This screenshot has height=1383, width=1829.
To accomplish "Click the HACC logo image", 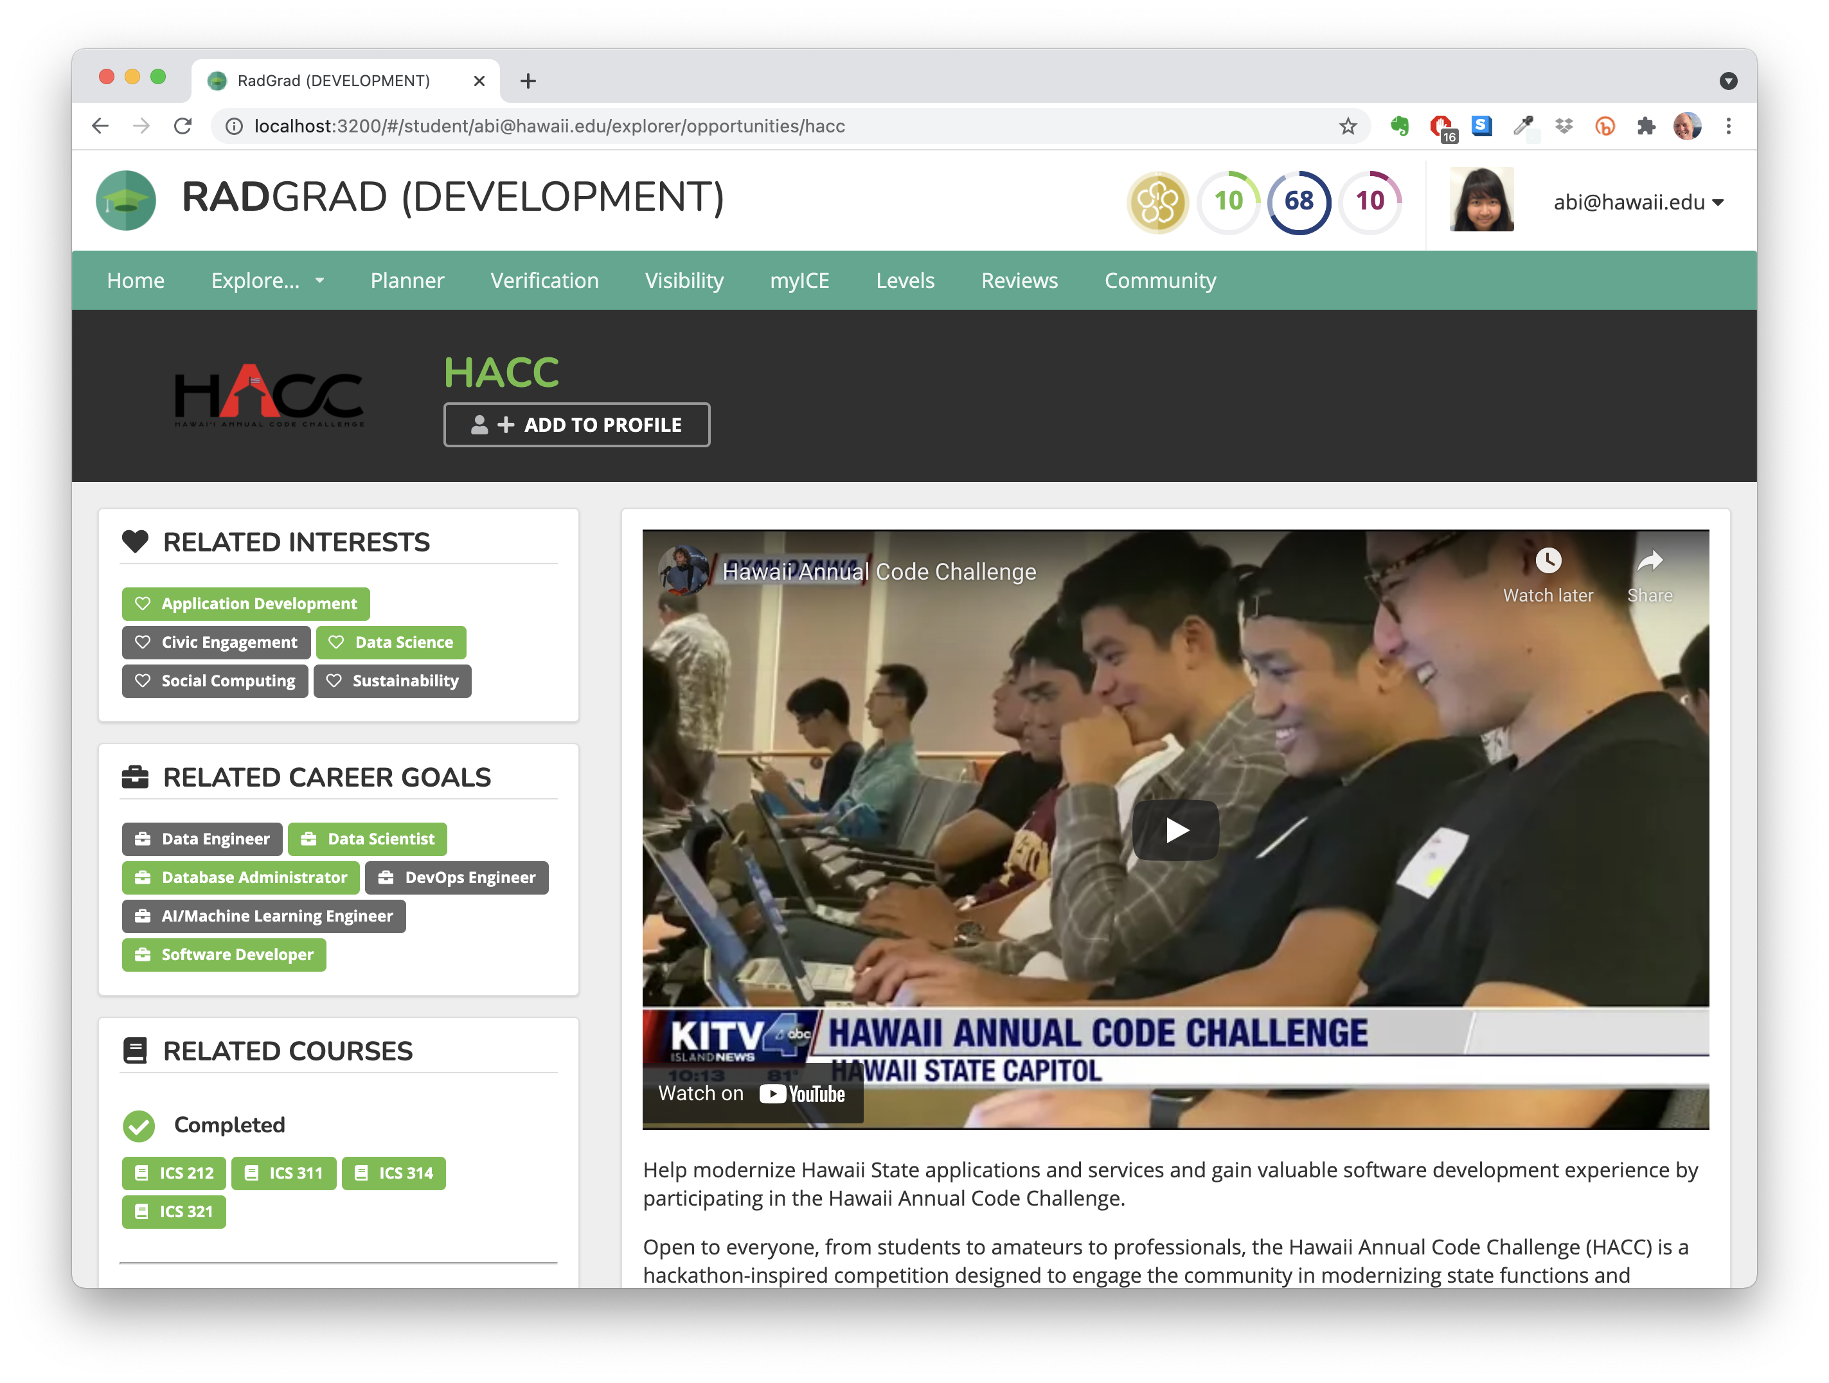I will click(x=269, y=395).
